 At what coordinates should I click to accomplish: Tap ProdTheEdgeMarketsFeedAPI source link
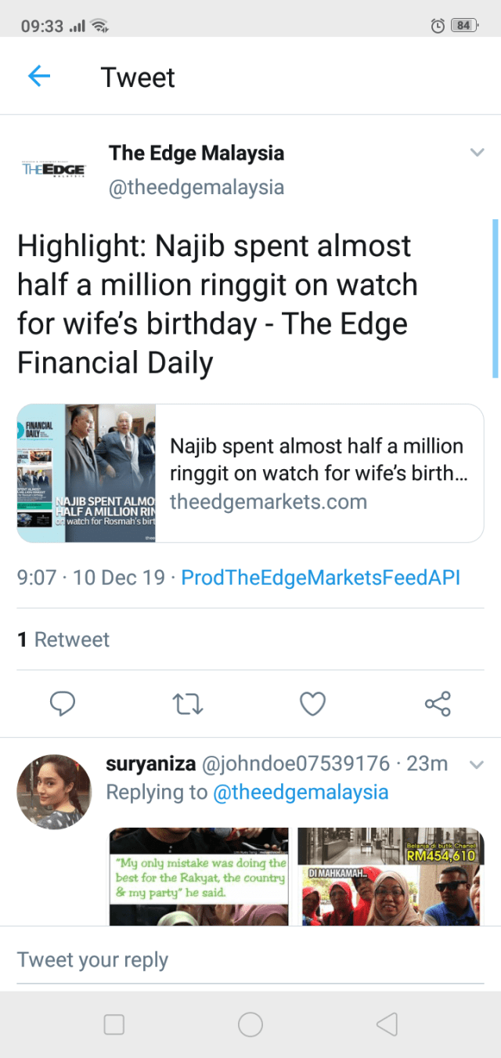click(320, 578)
